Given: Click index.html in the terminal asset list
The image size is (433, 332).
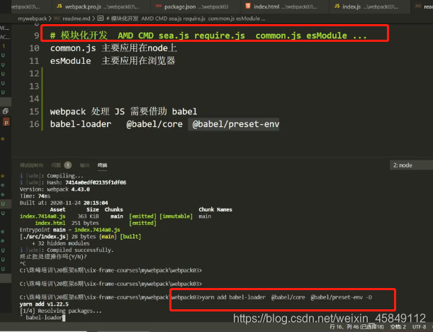Looking at the screenshot, I should (50, 223).
